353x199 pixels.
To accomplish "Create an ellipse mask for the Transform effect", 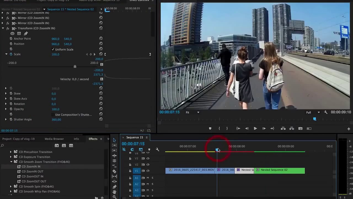I will click(x=12, y=33).
